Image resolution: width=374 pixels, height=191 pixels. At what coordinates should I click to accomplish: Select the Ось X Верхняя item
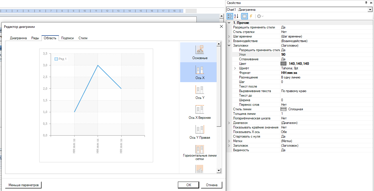(198, 112)
